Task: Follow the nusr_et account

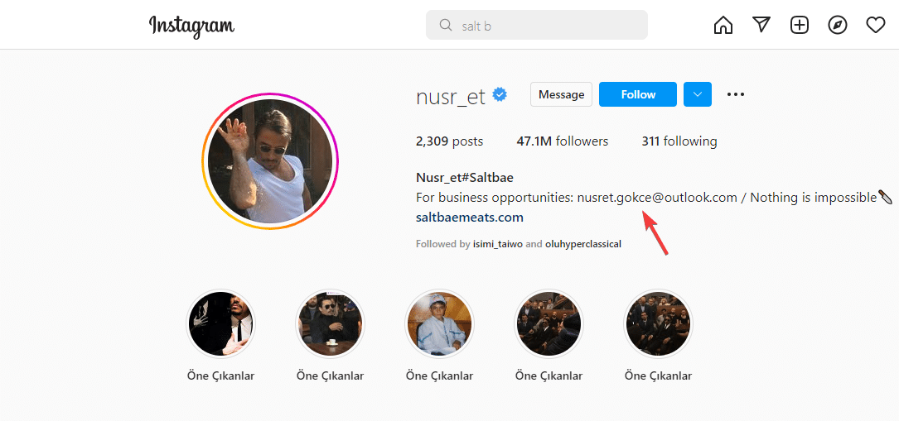Action: click(638, 94)
